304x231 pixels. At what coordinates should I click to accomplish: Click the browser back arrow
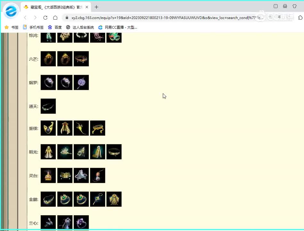point(25,18)
